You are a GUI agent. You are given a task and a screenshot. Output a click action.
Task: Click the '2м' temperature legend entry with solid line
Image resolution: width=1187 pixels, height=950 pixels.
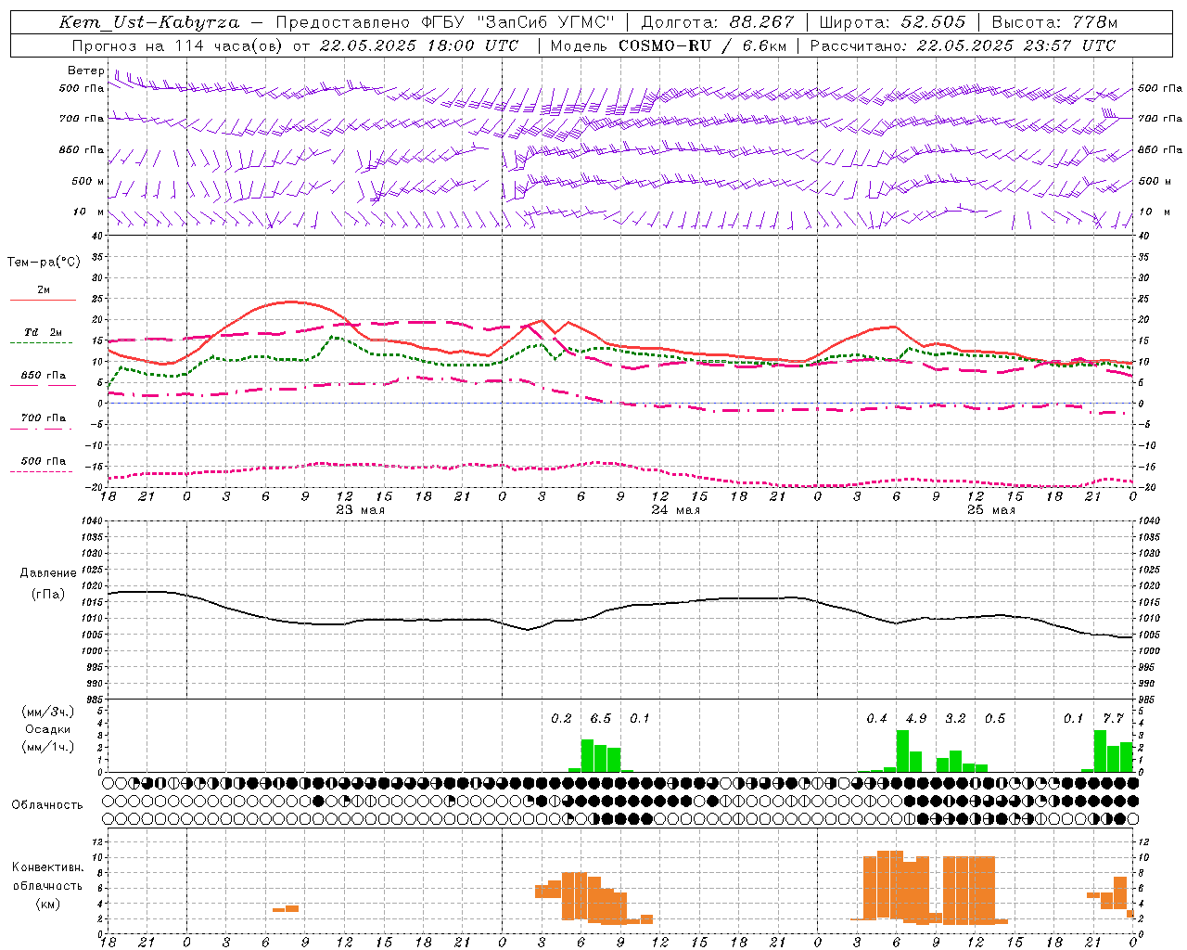(44, 290)
